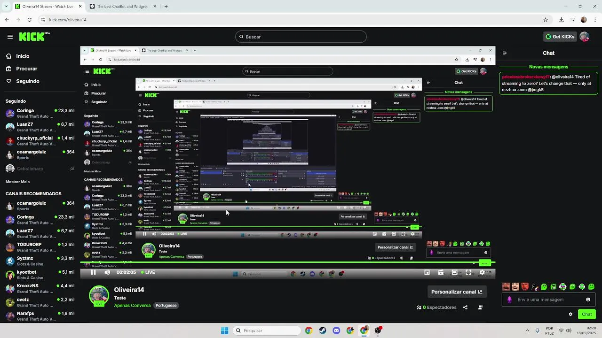Open Steam from the taskbar

322,330
